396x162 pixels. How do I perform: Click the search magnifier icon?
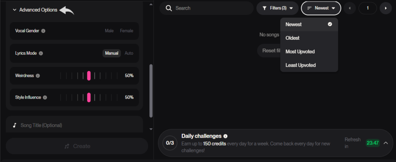click(168, 8)
